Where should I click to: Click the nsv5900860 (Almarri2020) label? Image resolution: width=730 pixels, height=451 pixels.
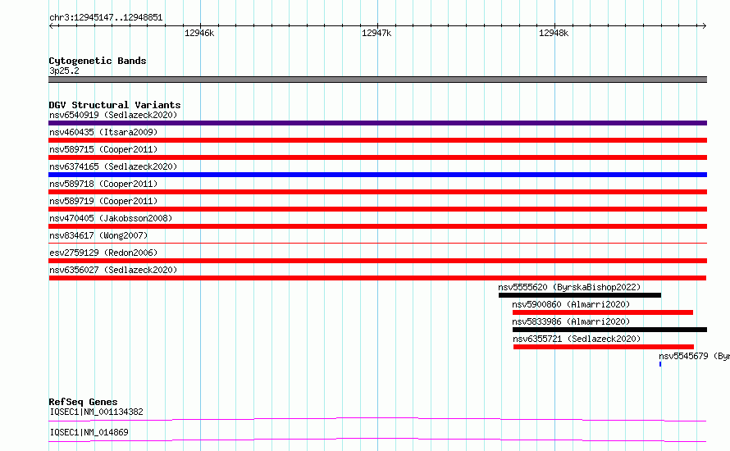571,304
